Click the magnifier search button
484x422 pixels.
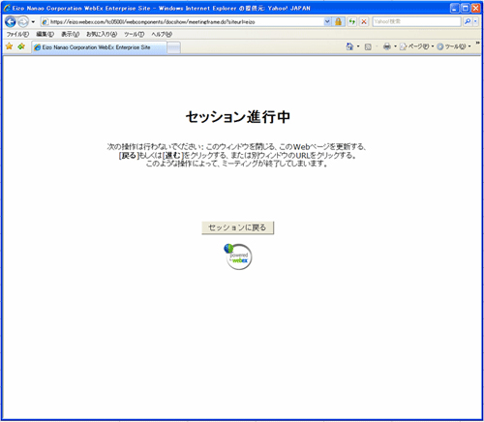click(x=468, y=21)
